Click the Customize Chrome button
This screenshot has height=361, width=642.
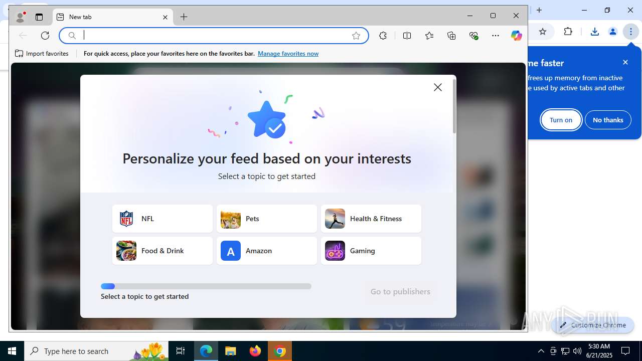pyautogui.click(x=593, y=325)
